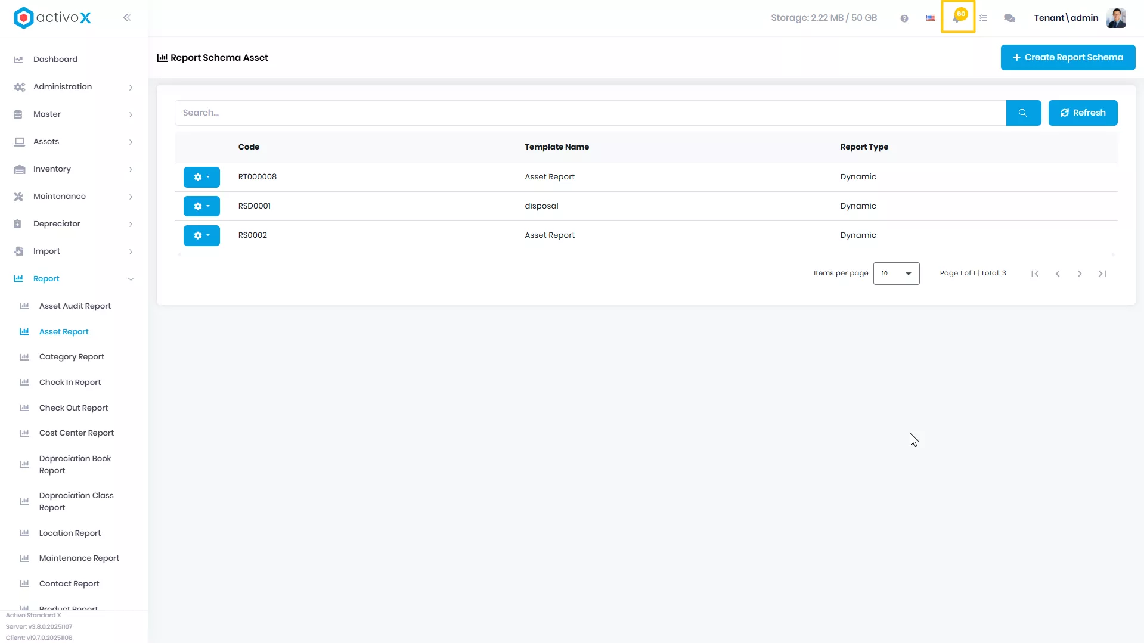Select Asset Report menu item

point(64,332)
